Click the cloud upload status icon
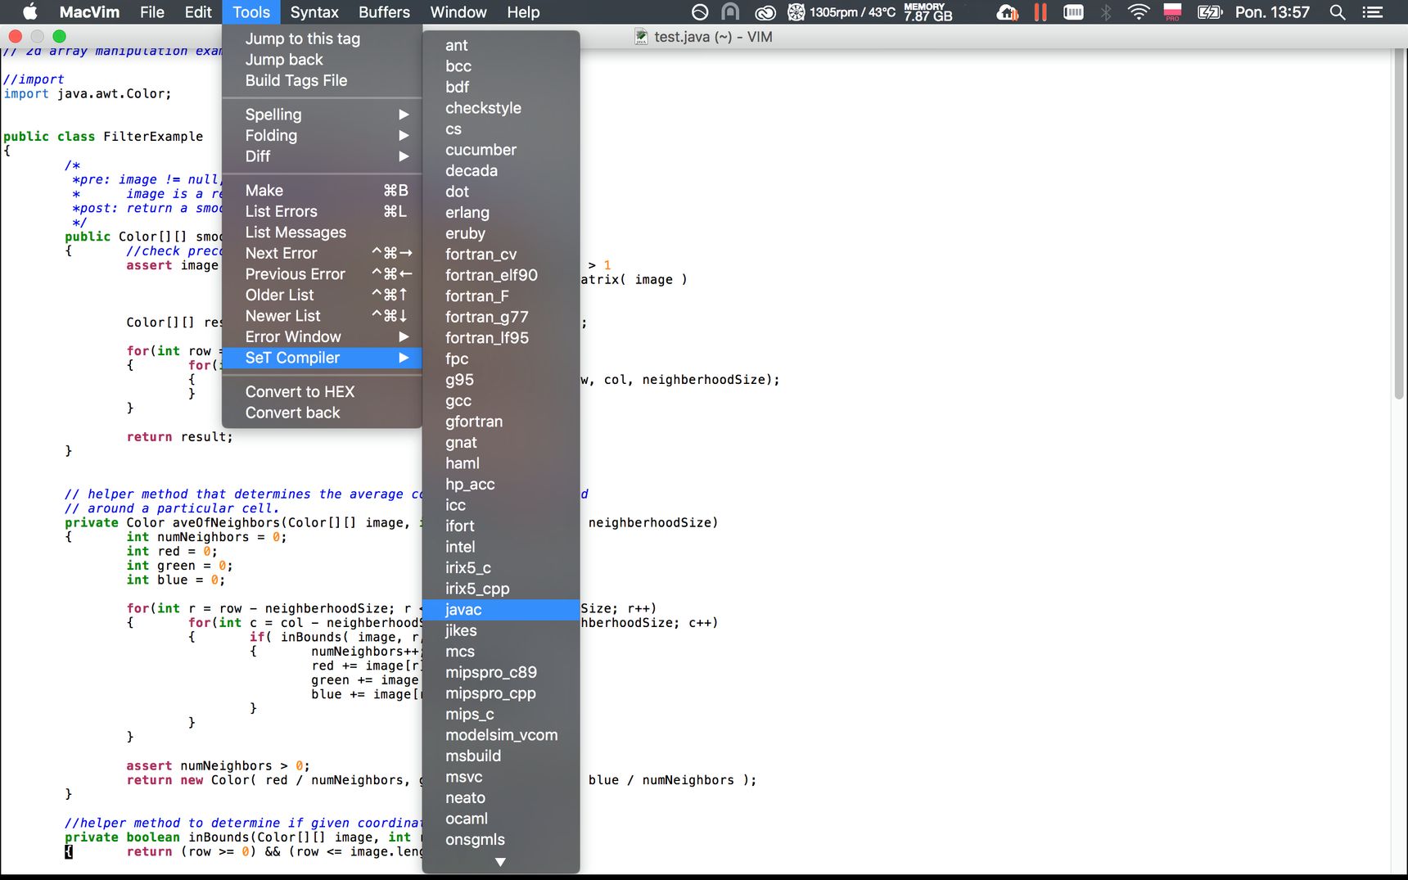Screen dimensions: 1408x880 click(1008, 12)
